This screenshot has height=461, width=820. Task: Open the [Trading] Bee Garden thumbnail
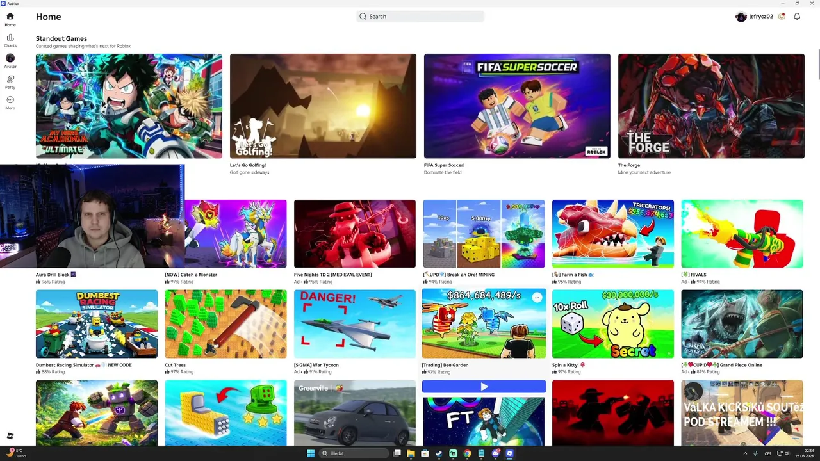(x=484, y=324)
